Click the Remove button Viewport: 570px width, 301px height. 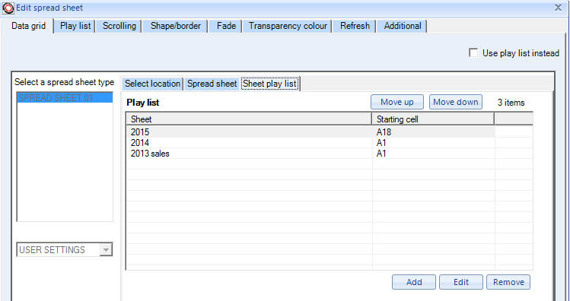pos(508,282)
